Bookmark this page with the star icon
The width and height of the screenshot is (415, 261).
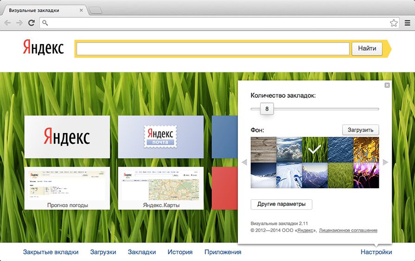click(x=394, y=23)
